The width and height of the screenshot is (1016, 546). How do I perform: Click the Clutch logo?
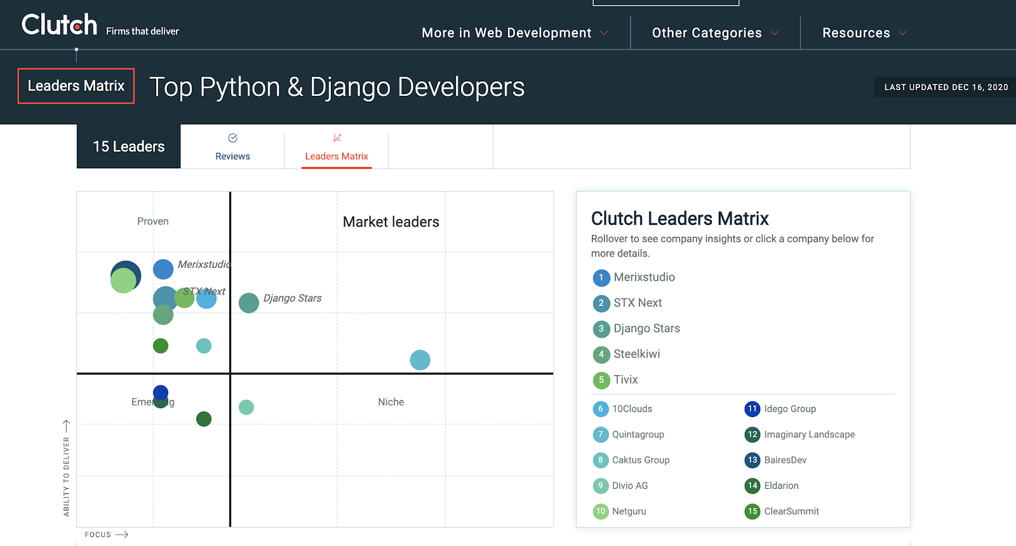pyautogui.click(x=59, y=25)
